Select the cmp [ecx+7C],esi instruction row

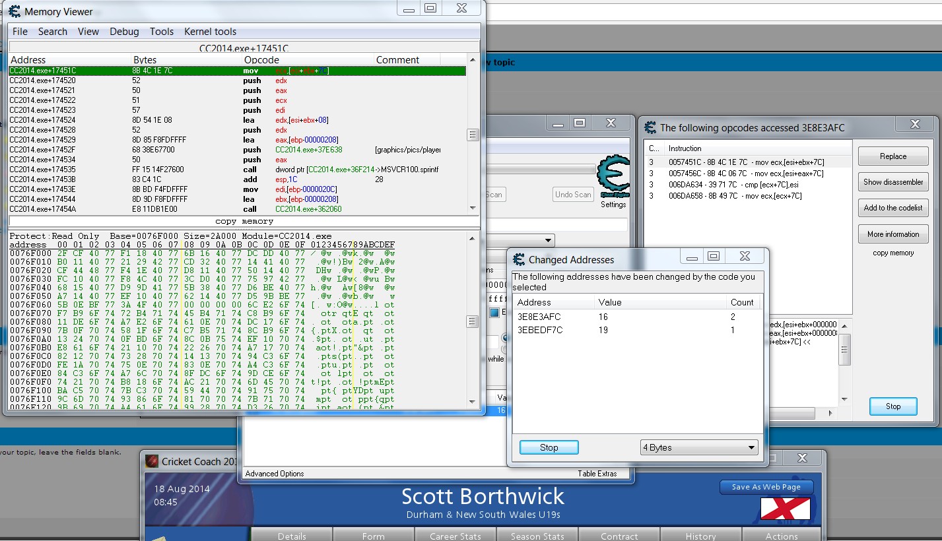pyautogui.click(x=733, y=185)
